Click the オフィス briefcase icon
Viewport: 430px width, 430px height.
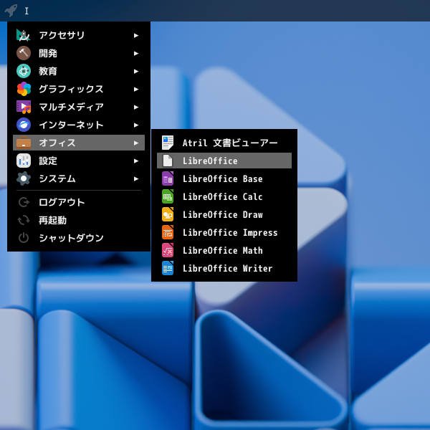pos(24,143)
